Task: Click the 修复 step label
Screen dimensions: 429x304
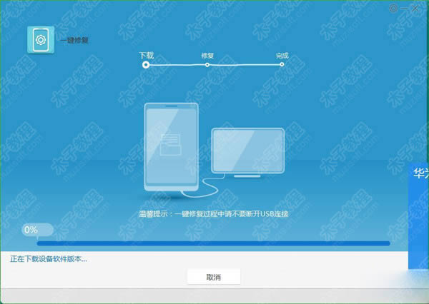Action: tap(207, 54)
